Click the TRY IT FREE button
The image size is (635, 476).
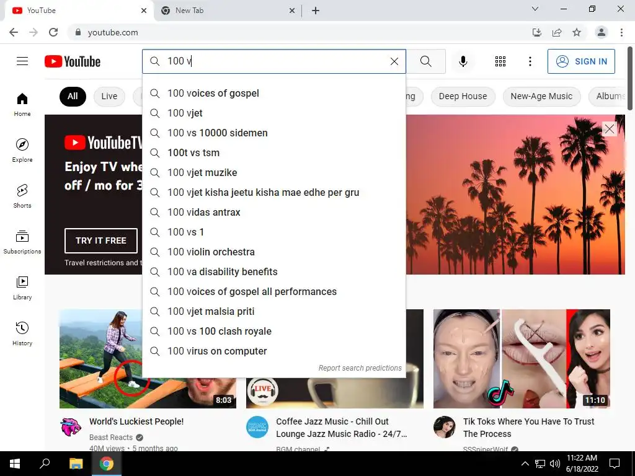(101, 240)
